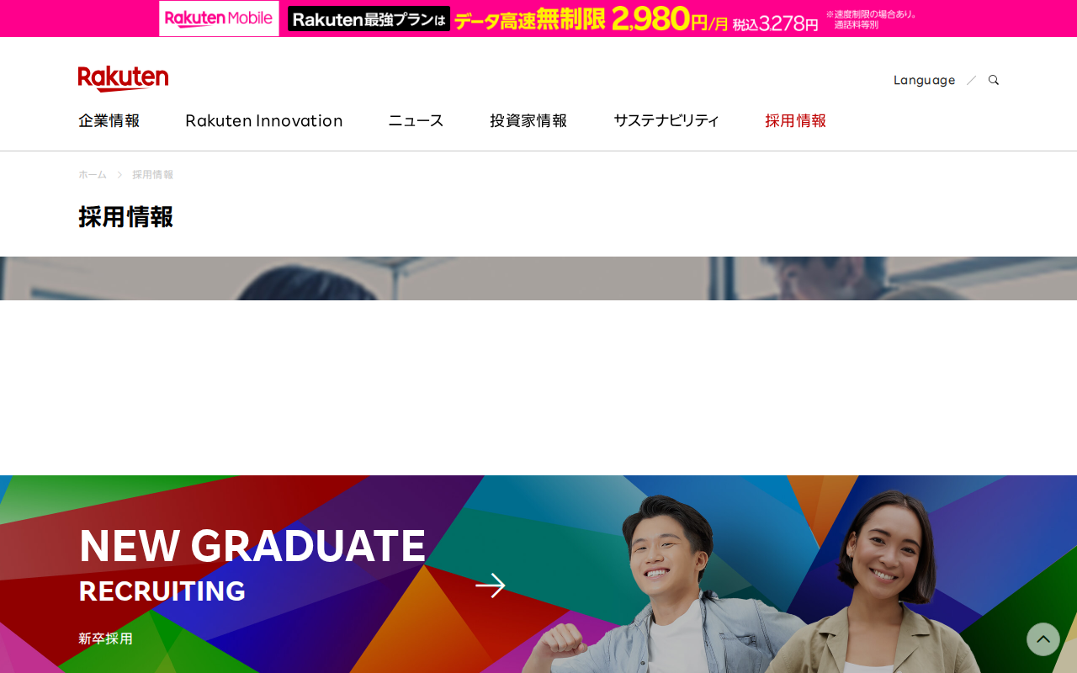Click the white arrow beside New Graduate
1077x673 pixels.
[491, 586]
